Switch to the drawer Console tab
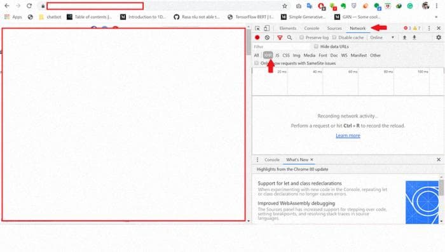 (x=272, y=160)
